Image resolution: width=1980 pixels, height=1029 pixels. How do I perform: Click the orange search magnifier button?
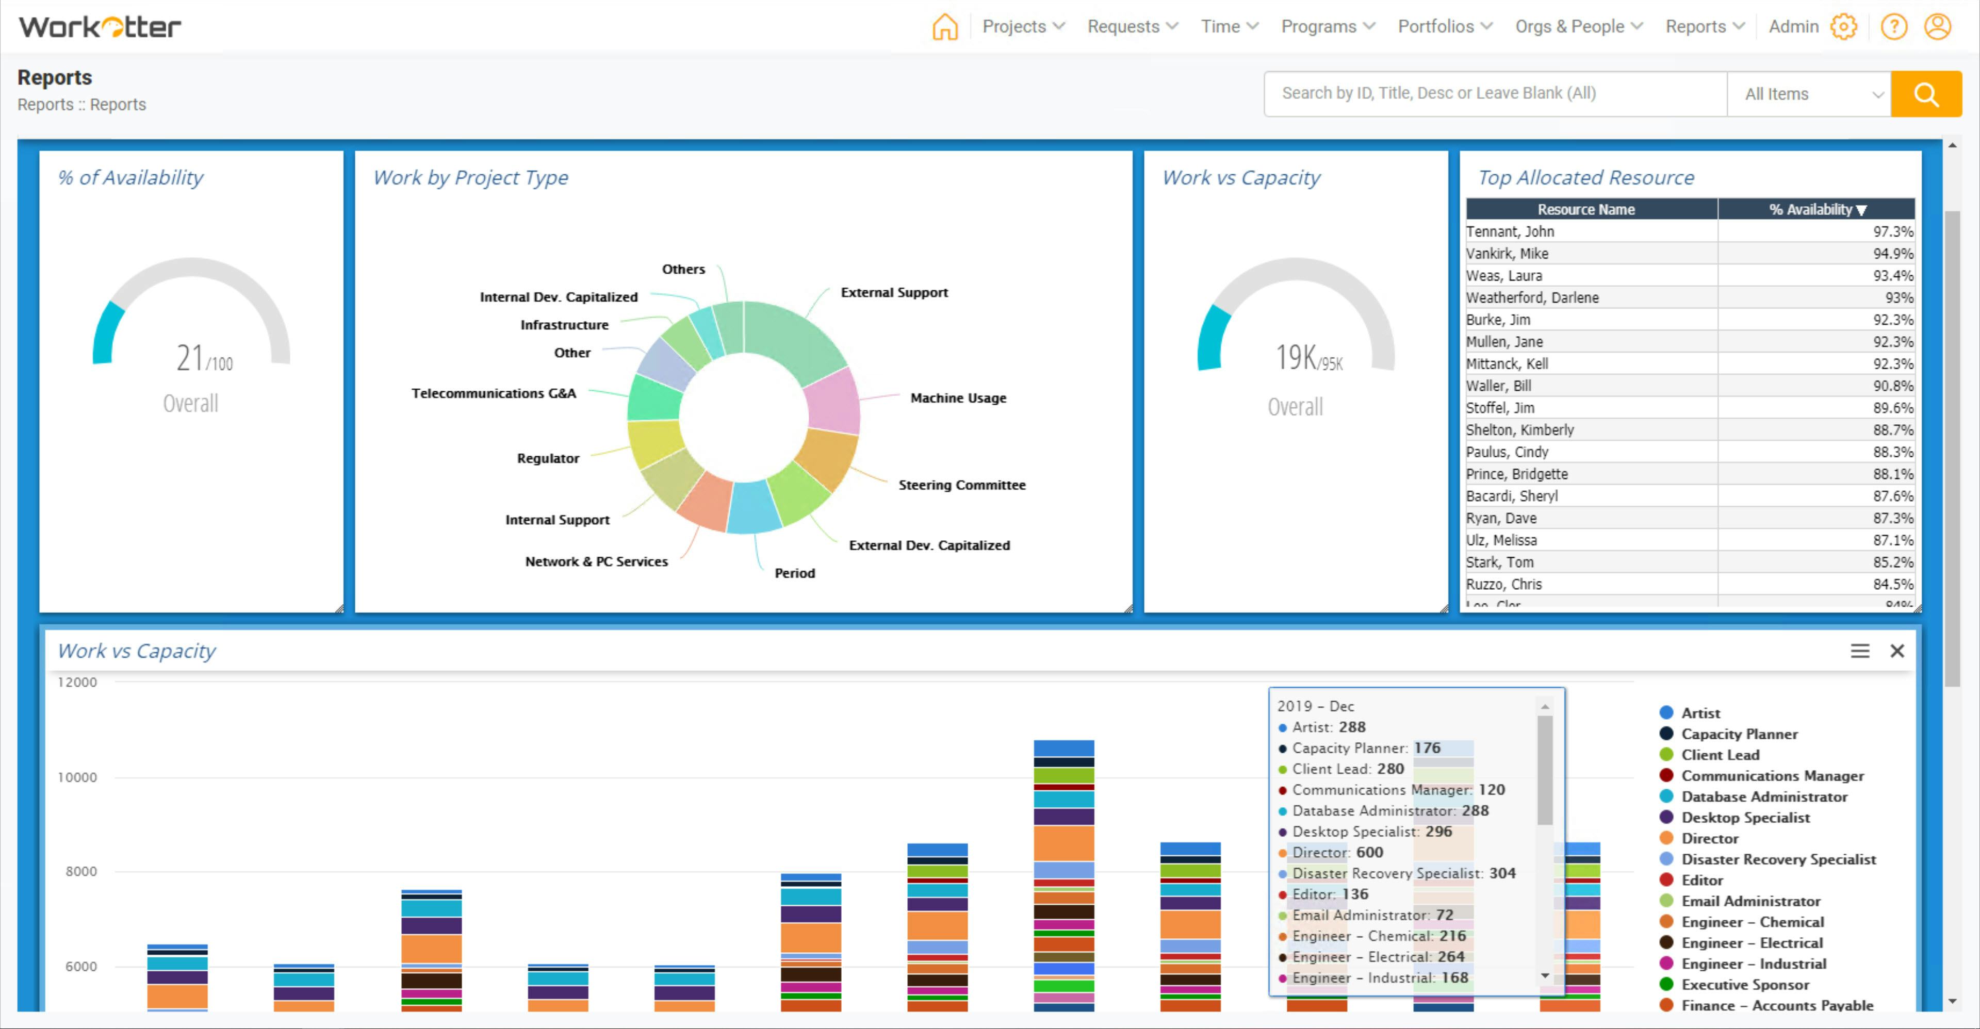coord(1925,94)
